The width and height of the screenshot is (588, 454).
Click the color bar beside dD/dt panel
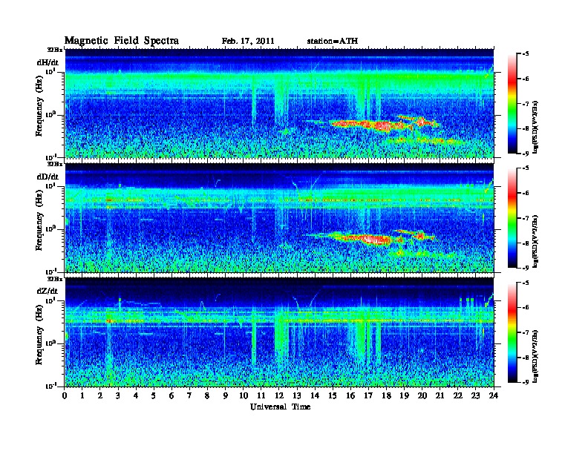click(x=512, y=218)
